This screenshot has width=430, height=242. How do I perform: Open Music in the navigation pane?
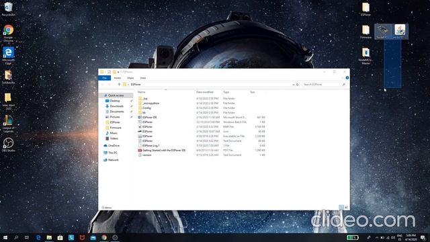pos(114,133)
